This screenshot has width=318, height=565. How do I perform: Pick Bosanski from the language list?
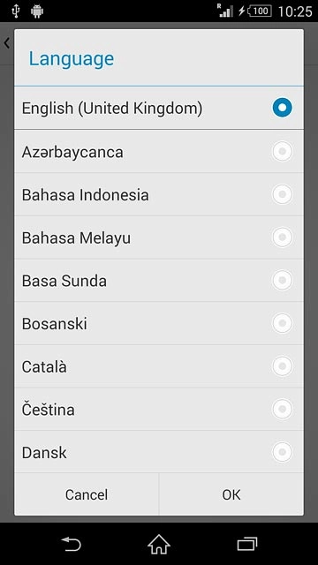(159, 323)
